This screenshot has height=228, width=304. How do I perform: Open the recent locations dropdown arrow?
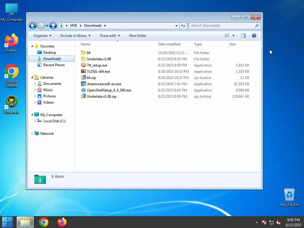tap(47, 26)
